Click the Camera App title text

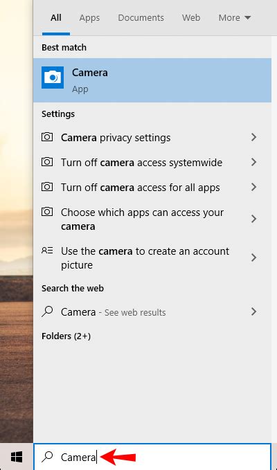point(89,73)
